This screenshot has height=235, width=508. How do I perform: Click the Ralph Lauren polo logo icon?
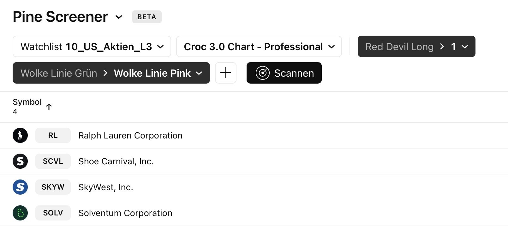click(x=20, y=135)
